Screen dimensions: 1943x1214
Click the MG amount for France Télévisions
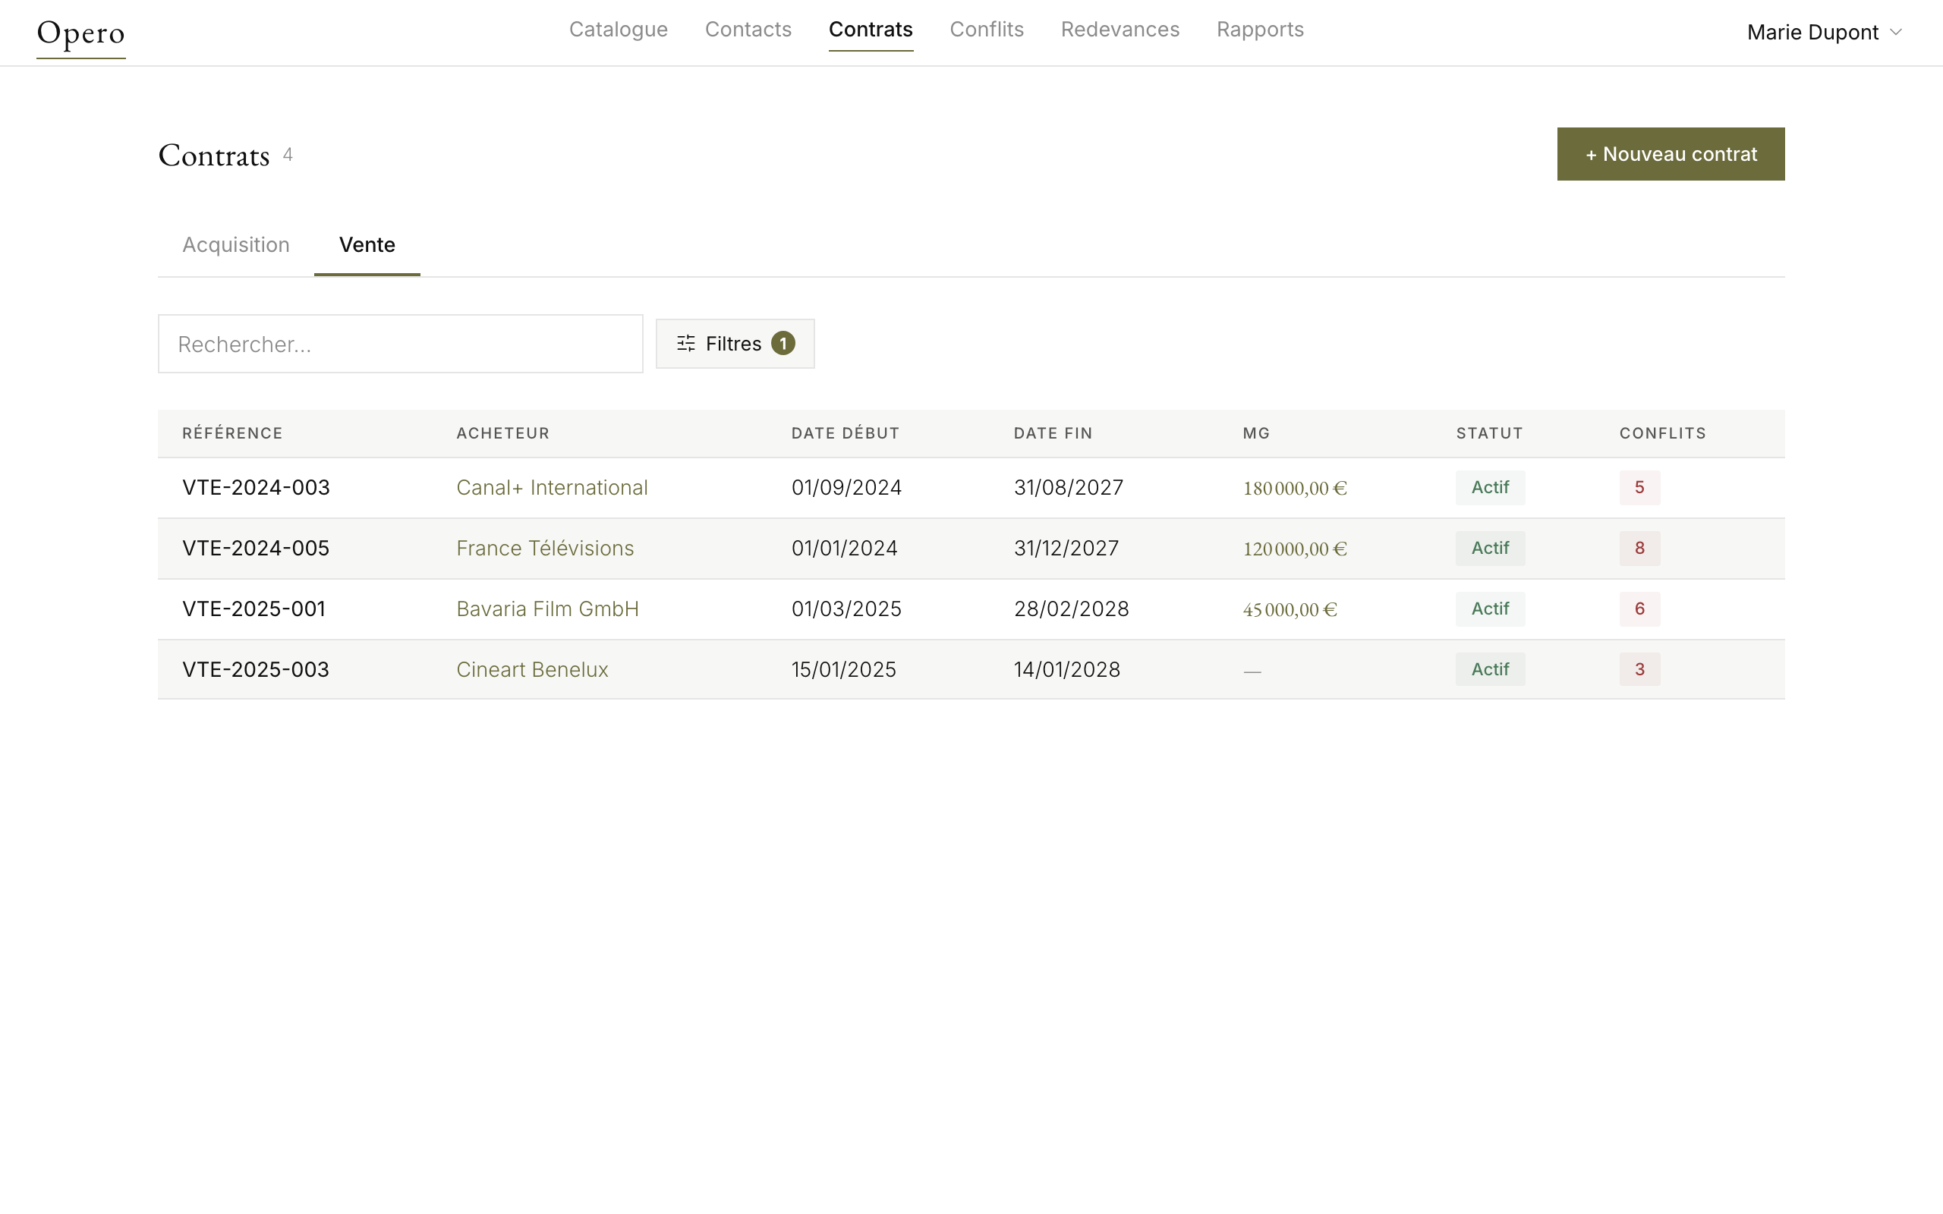pos(1293,549)
